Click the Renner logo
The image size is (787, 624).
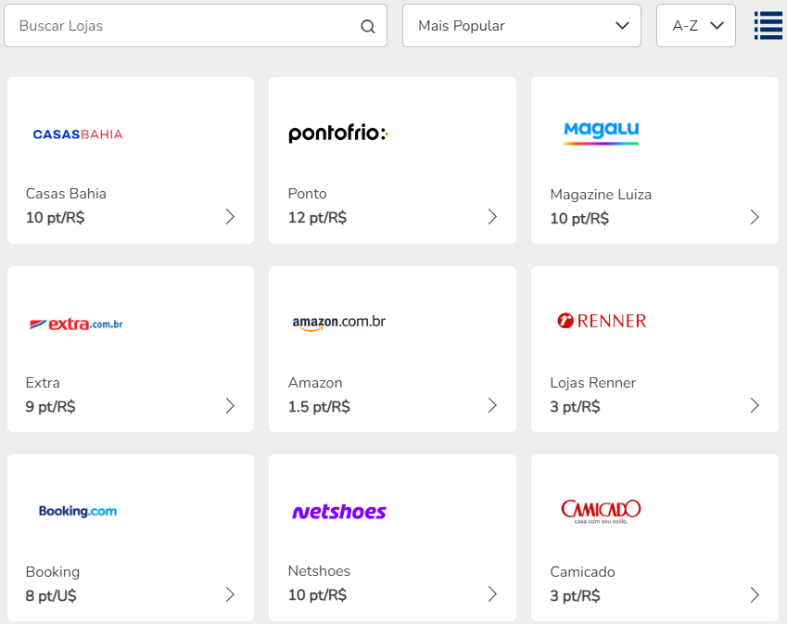(602, 321)
